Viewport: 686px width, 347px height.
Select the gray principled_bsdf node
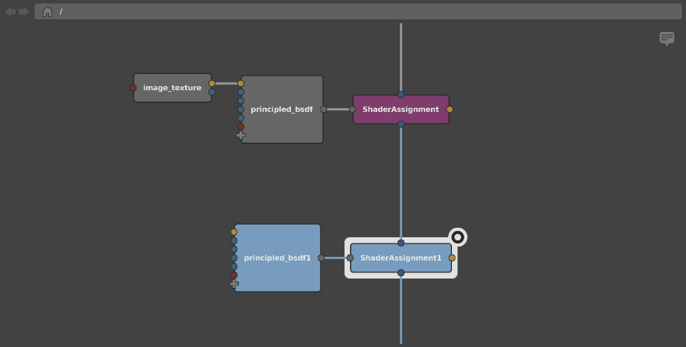(x=282, y=110)
